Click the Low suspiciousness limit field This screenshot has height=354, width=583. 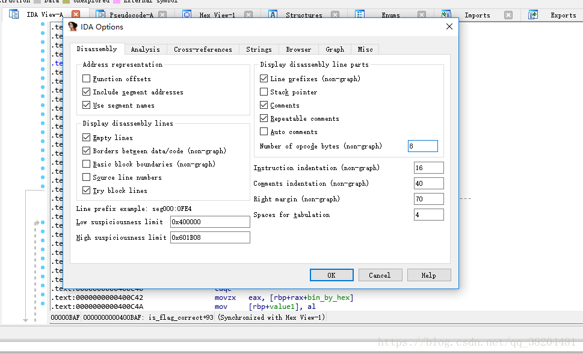(x=210, y=222)
